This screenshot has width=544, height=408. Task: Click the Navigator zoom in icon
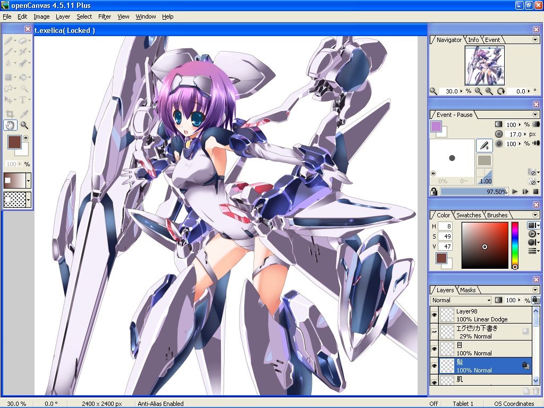(489, 91)
